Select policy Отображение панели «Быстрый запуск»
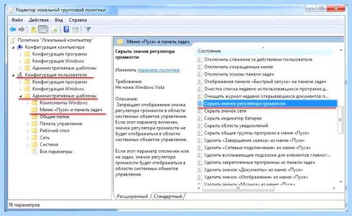The width and height of the screenshot is (352, 216). point(265,81)
